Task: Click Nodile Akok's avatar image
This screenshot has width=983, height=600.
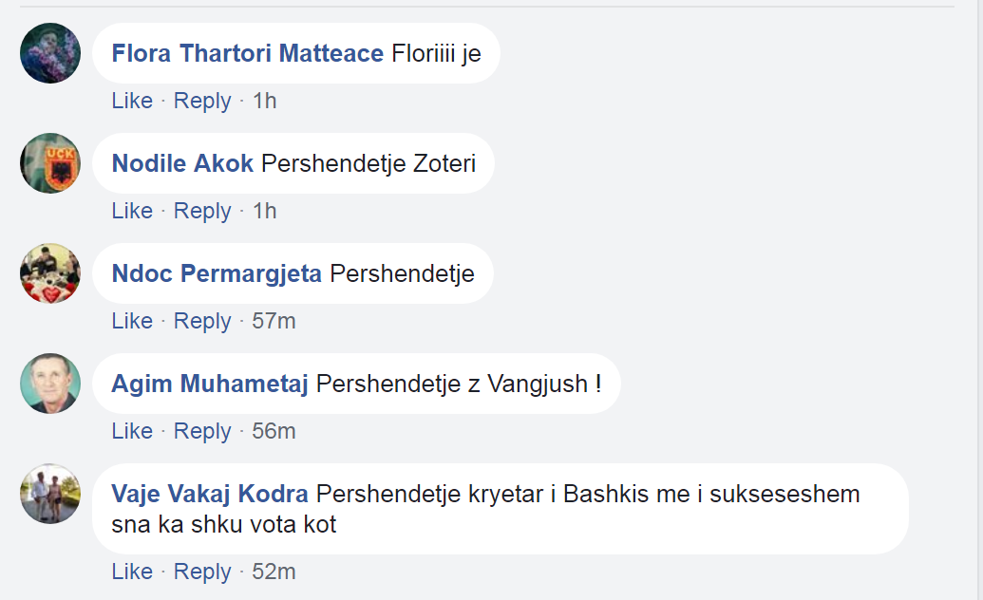Action: click(x=50, y=163)
